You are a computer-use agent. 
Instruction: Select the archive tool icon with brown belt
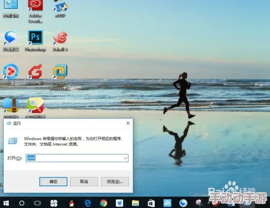coord(10,108)
